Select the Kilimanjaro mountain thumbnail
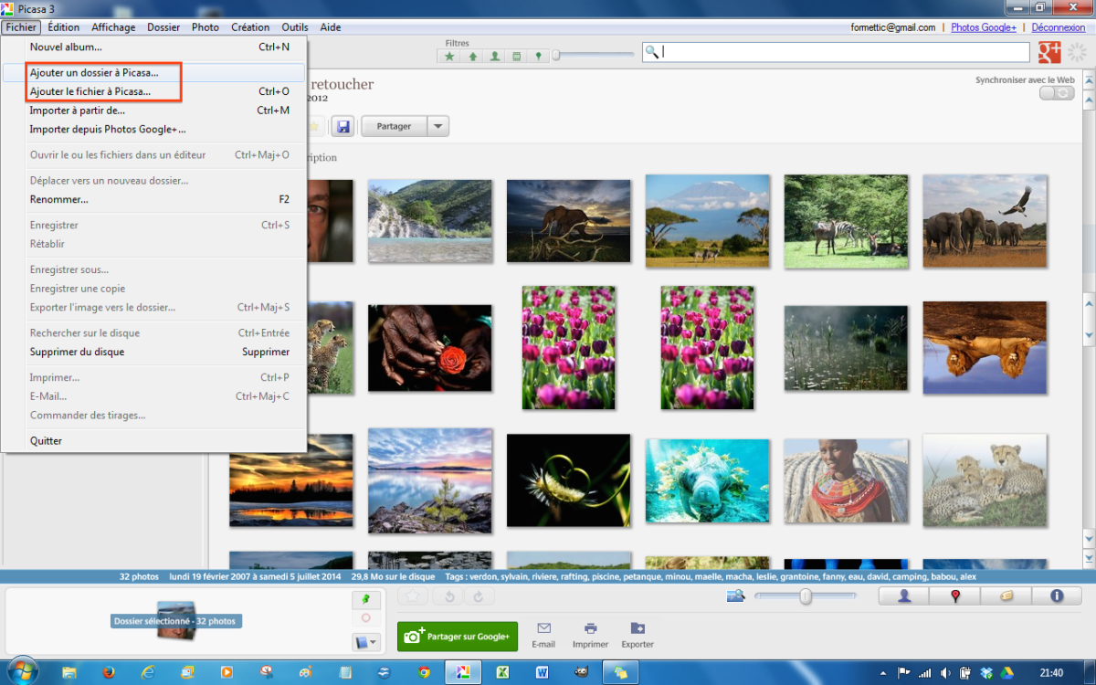 click(x=708, y=220)
